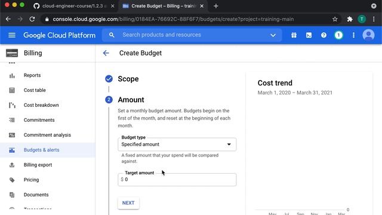This screenshot has height=215, width=382.
Task: Open the browser extensions puzzle icon
Action: point(350,19)
